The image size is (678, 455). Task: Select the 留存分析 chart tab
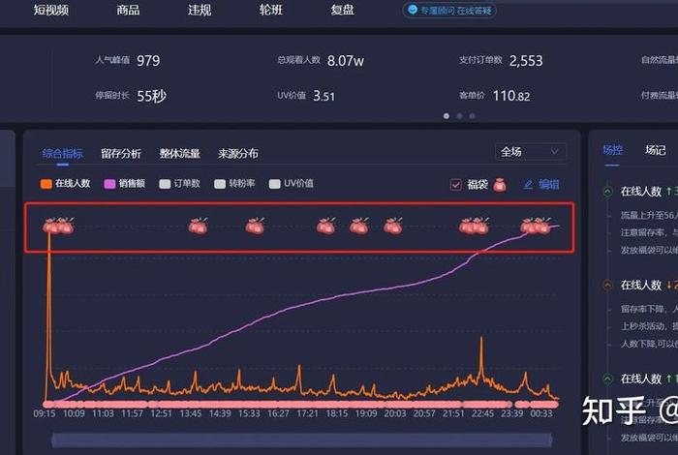click(121, 153)
